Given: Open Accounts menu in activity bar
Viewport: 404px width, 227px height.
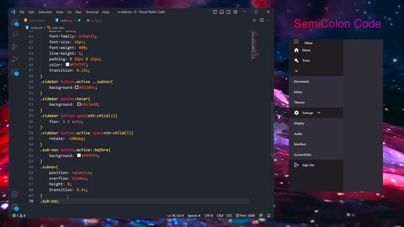Looking at the screenshot, I should (15, 194).
